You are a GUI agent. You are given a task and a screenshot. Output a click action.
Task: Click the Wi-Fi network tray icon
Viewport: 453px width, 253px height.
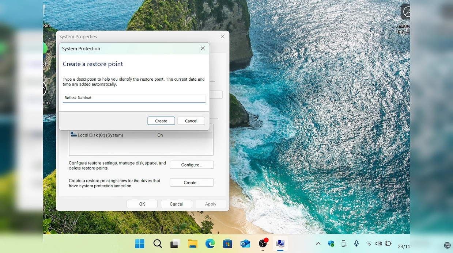[x=369, y=244]
